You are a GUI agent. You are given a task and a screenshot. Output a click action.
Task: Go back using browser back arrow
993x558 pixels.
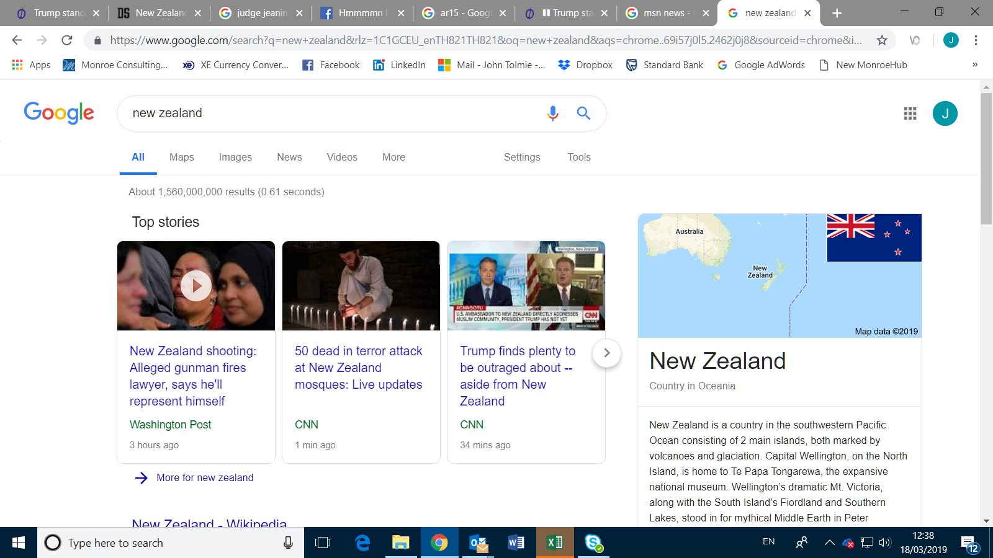pos(17,40)
